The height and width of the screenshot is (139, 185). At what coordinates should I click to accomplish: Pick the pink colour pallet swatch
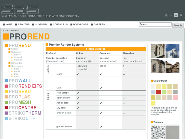175,98
